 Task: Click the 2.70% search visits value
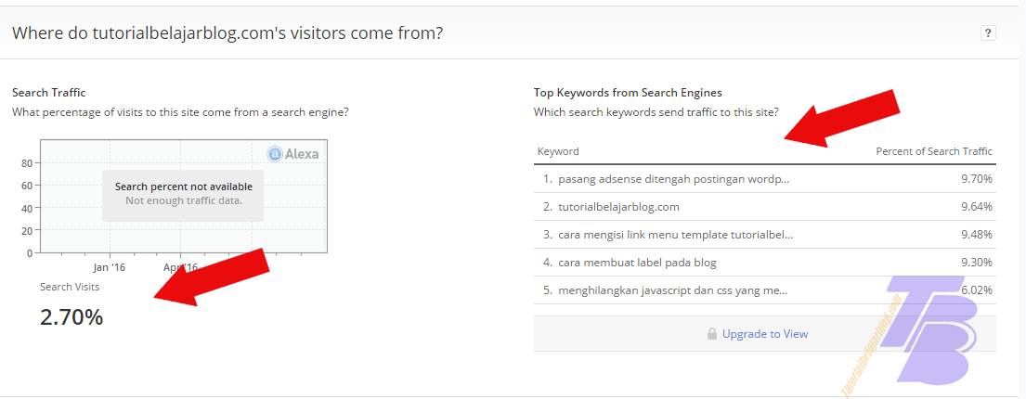71,317
